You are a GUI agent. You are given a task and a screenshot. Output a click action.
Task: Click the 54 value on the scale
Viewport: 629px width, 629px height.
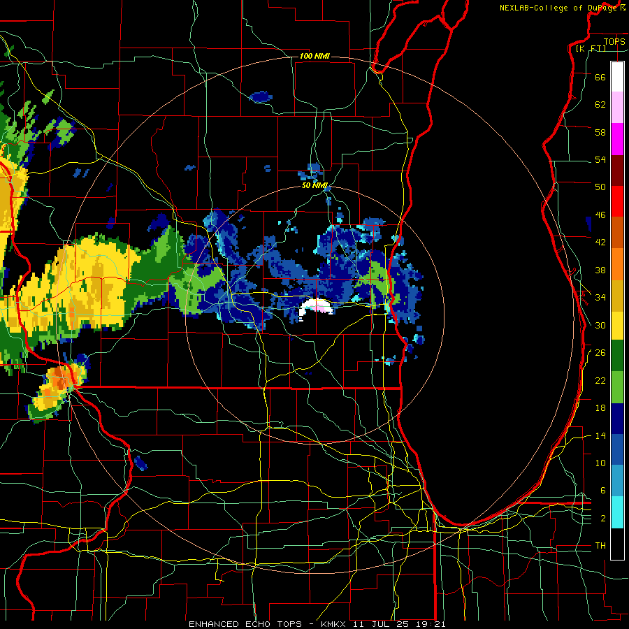[600, 159]
